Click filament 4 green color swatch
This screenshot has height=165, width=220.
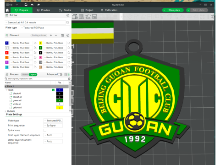pos(40,48)
